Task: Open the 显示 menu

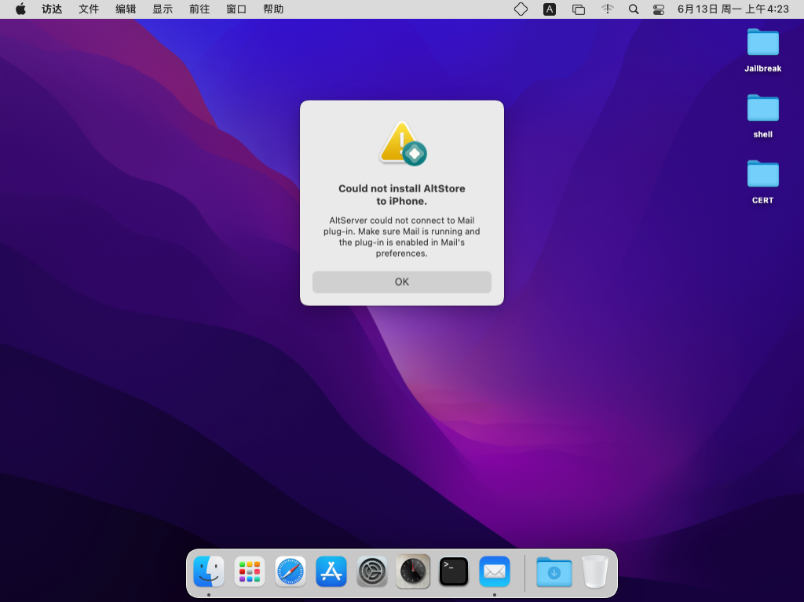Action: tap(163, 9)
